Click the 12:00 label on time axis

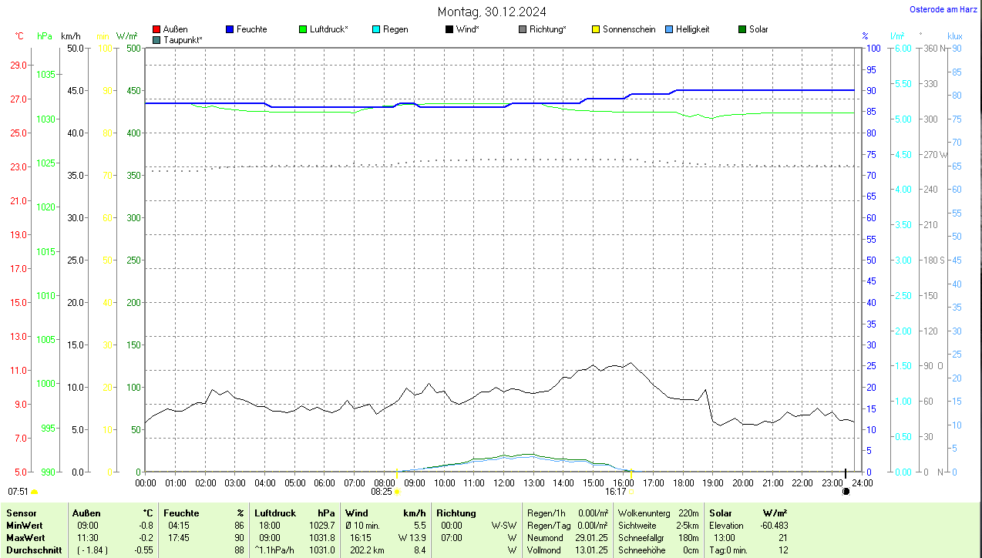[503, 483]
